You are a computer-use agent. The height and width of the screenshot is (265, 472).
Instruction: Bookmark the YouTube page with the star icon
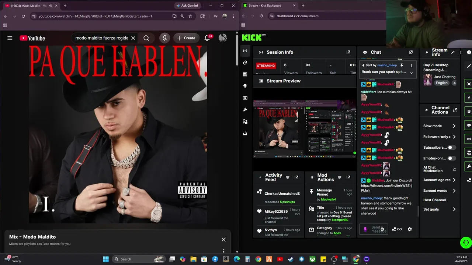(190, 16)
